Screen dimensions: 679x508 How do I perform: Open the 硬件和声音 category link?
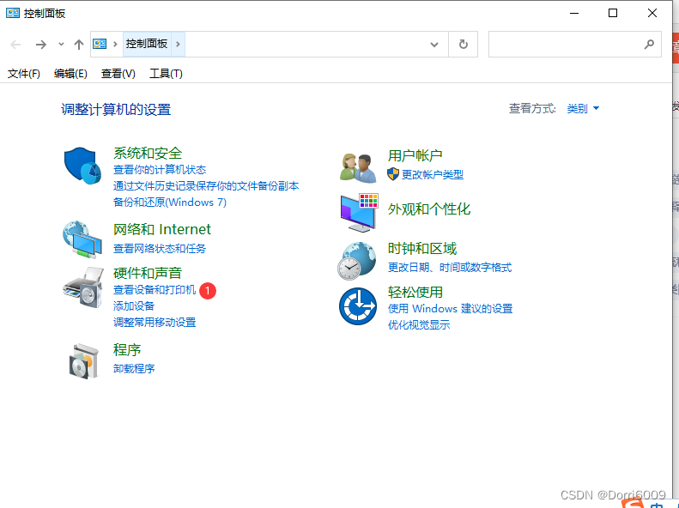(x=148, y=273)
